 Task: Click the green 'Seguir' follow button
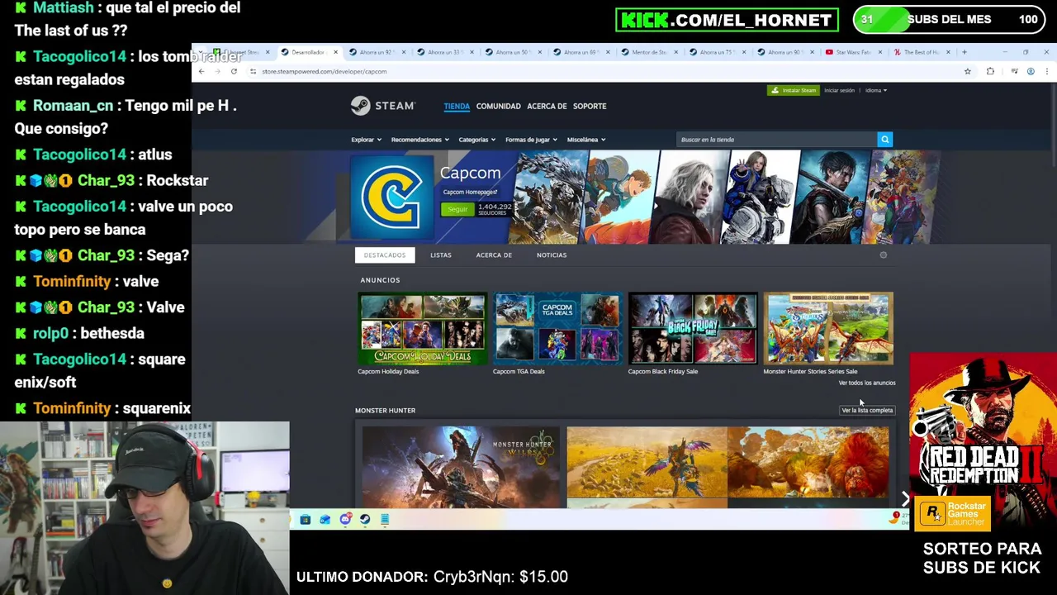(x=457, y=209)
